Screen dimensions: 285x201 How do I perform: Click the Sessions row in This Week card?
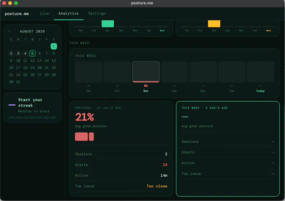(228, 142)
